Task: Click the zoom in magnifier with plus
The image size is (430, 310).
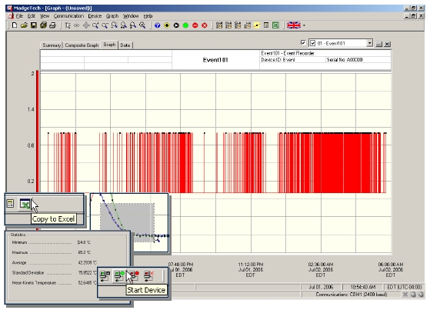Action: (95, 25)
